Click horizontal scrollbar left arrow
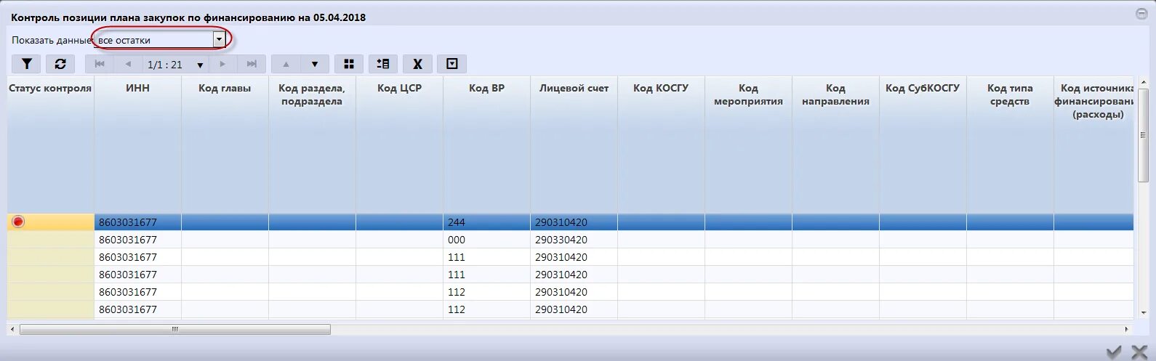1156x361 pixels. pyautogui.click(x=12, y=330)
